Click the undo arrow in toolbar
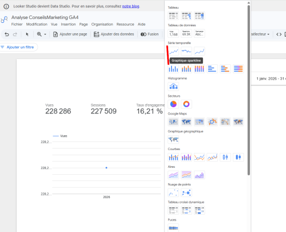 (7, 34)
